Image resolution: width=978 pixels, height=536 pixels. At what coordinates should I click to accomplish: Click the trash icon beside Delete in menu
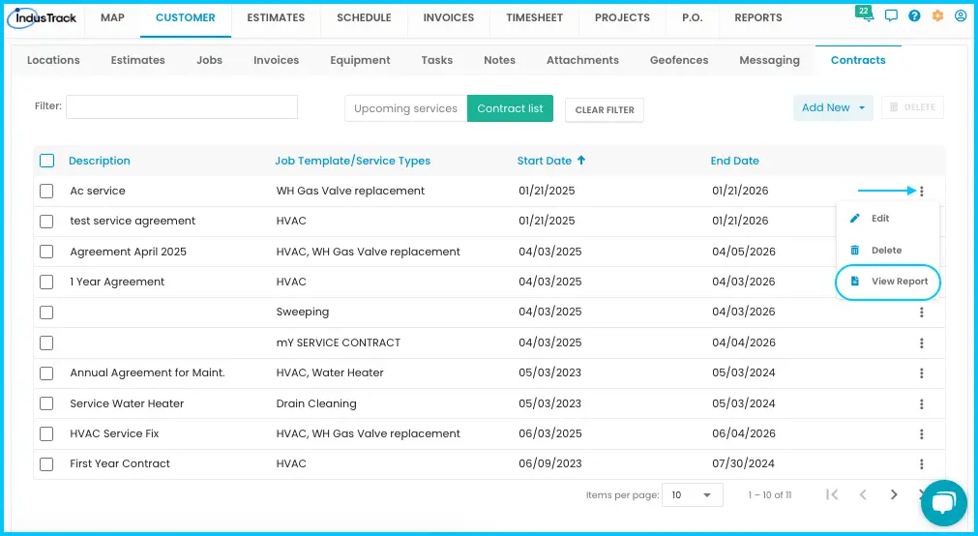coord(854,251)
